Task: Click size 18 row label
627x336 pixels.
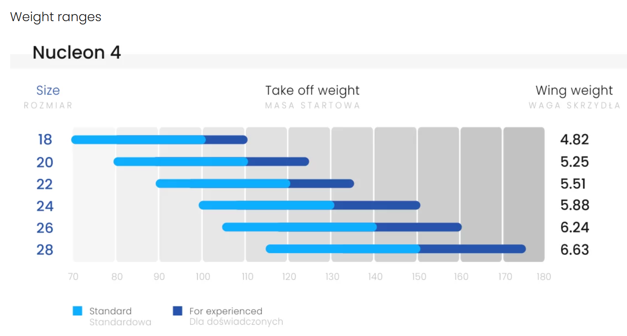Action: coord(45,140)
